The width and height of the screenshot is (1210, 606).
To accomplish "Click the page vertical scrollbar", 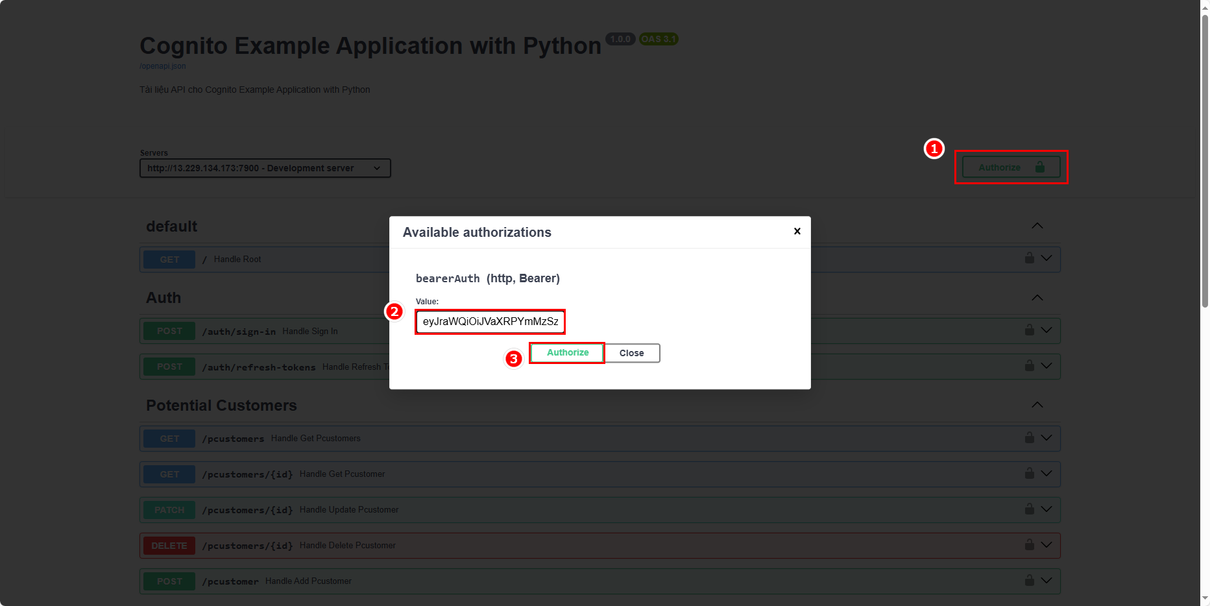I will 1205,162.
